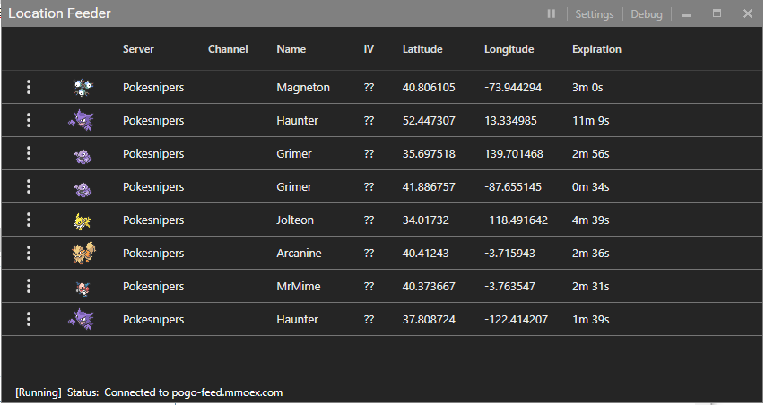Open the Debug menu
This screenshot has width=765, height=405.
point(647,14)
